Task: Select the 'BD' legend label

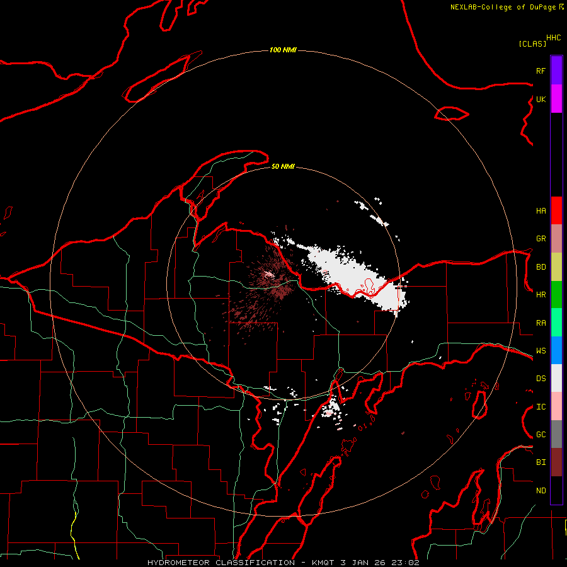Action: coord(541,267)
